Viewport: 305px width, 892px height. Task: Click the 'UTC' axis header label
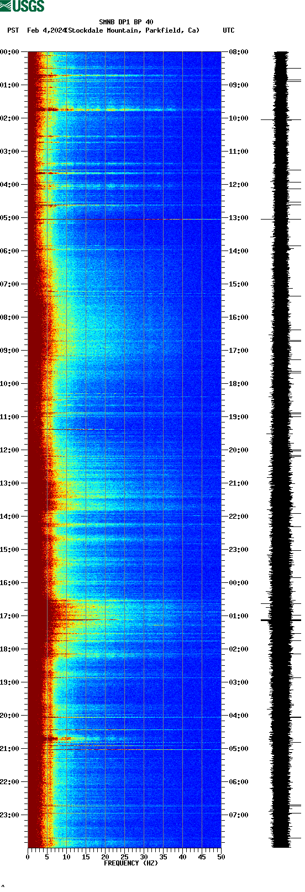(x=229, y=30)
